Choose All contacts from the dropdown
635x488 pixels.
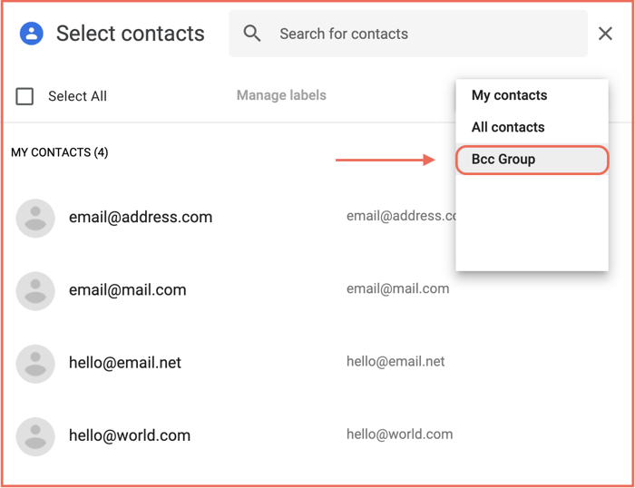(x=508, y=127)
